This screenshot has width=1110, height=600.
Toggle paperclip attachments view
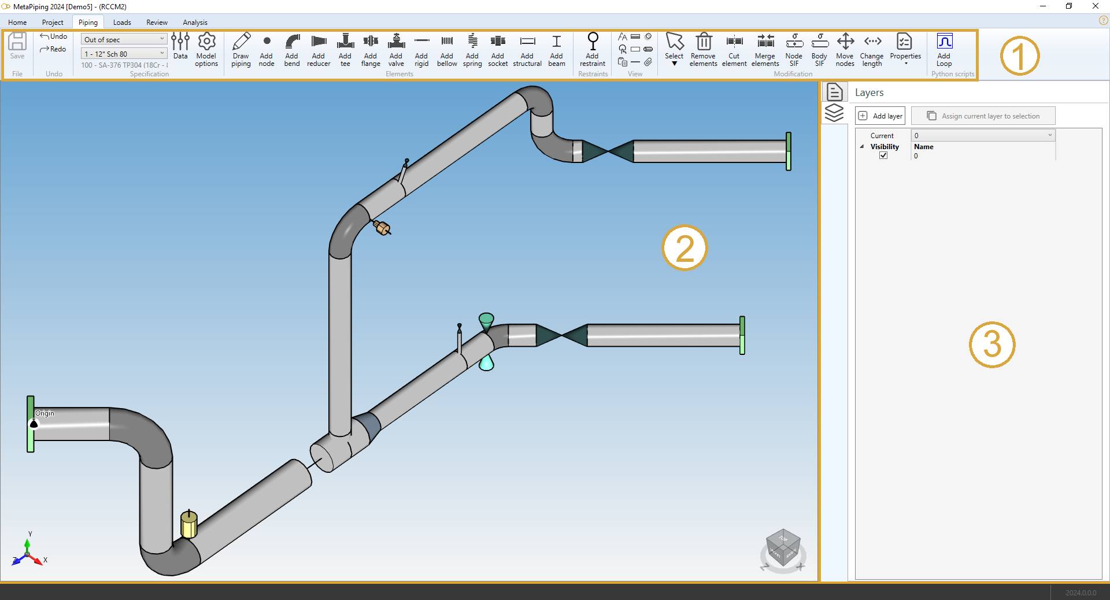pos(648,62)
